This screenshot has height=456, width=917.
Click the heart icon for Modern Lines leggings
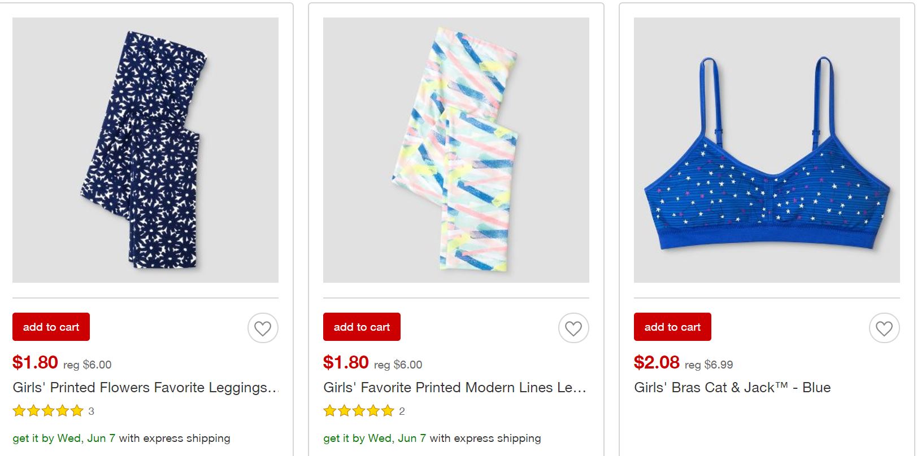573,328
